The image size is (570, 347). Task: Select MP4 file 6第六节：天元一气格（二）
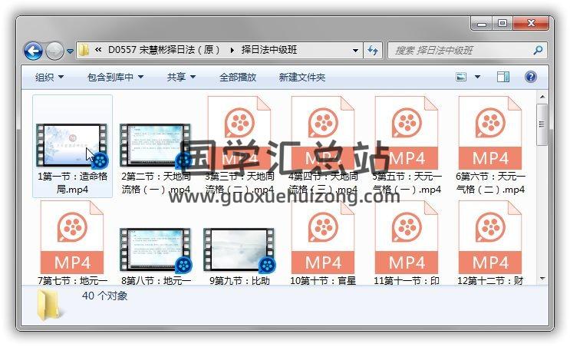490,146
